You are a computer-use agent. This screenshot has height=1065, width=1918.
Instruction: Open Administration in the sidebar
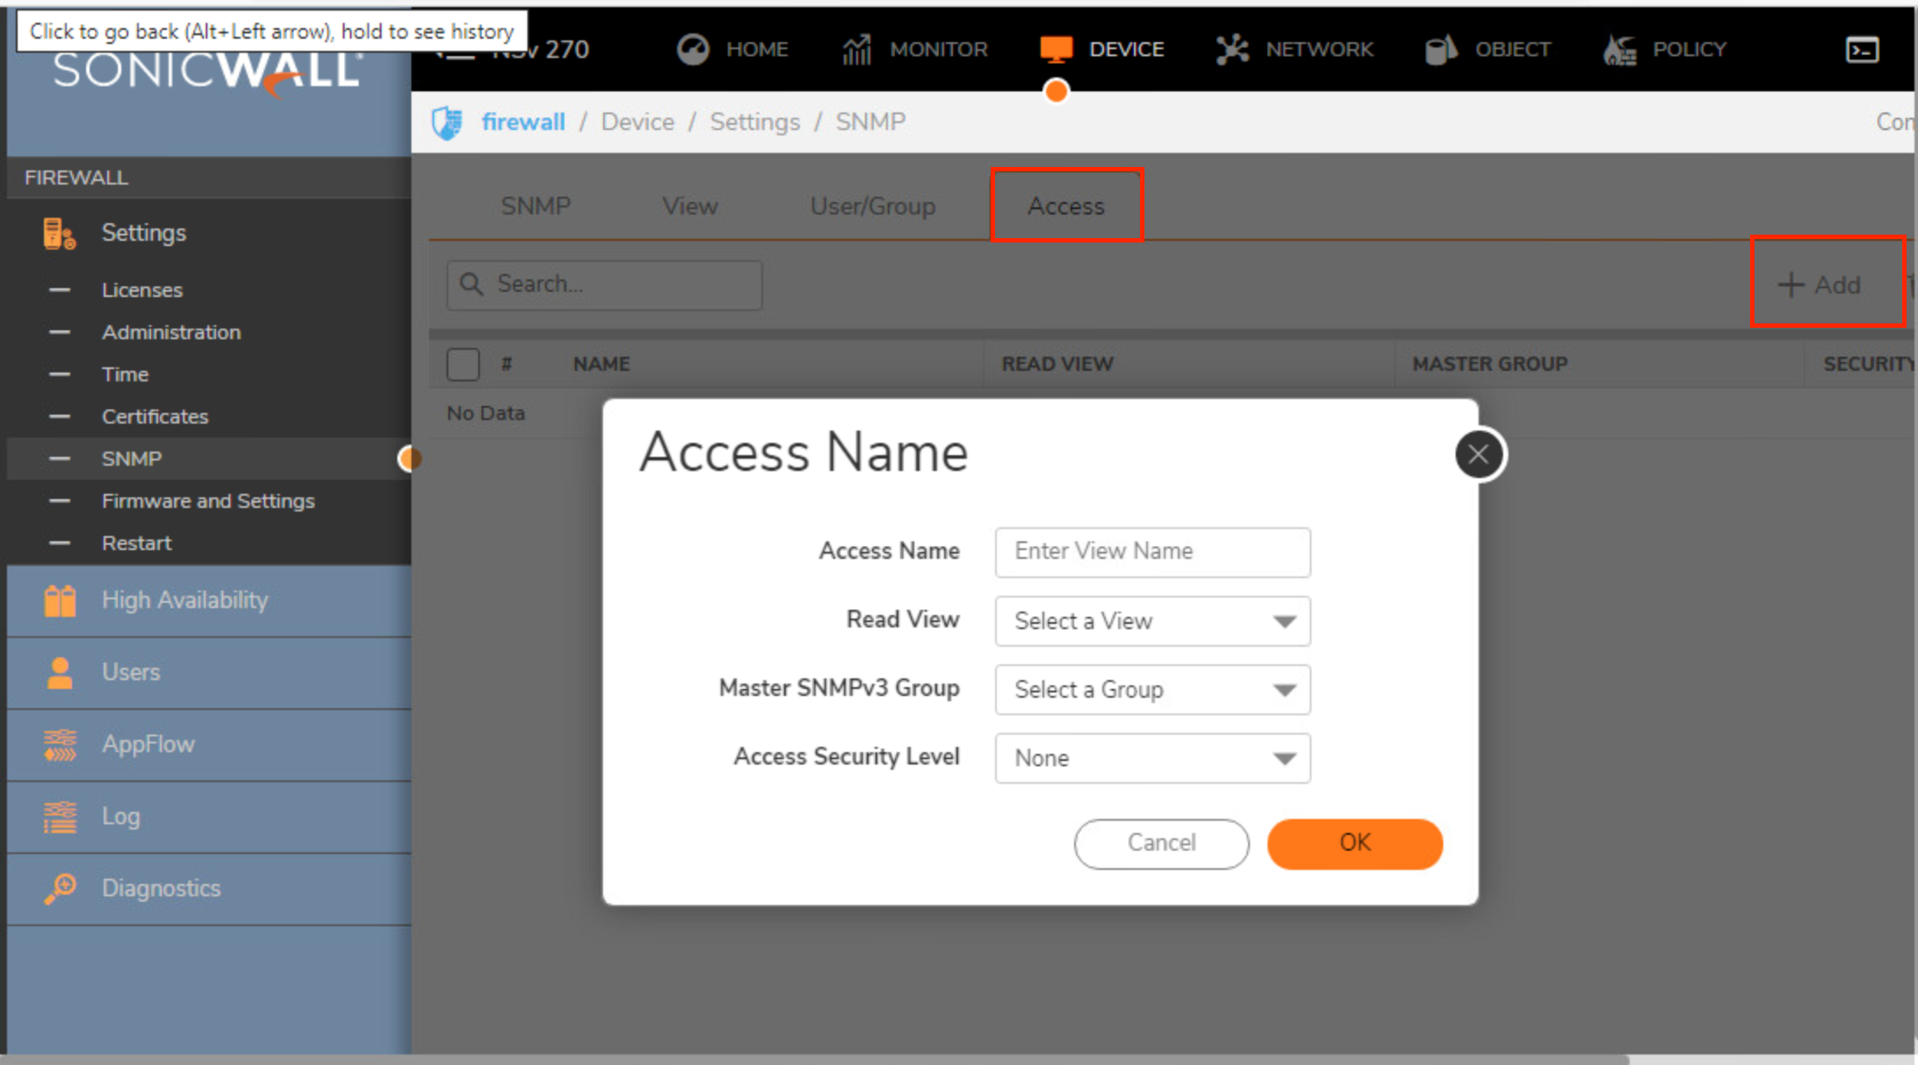[x=171, y=332]
